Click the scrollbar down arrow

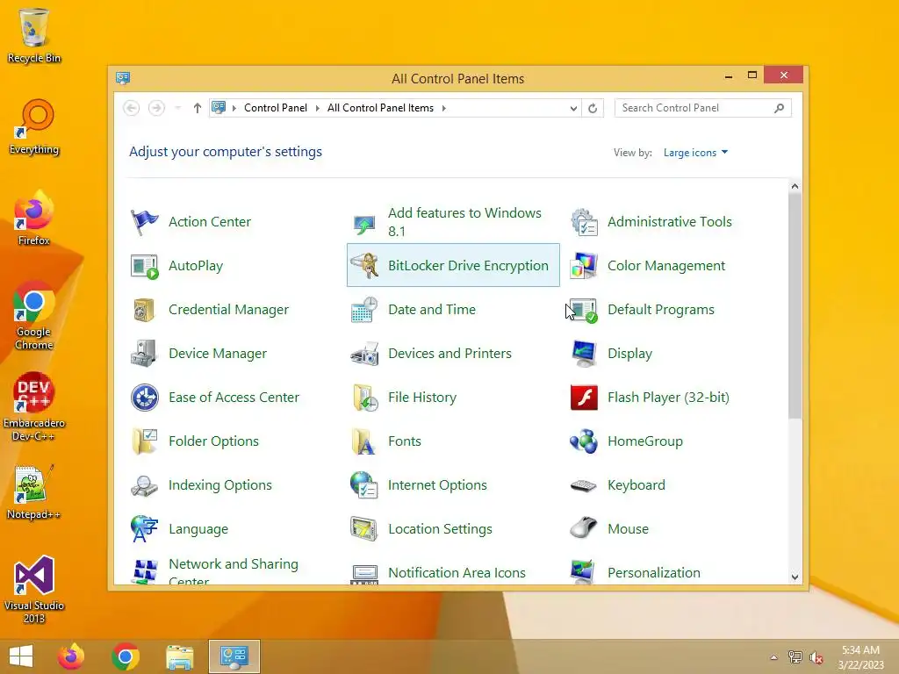click(795, 577)
